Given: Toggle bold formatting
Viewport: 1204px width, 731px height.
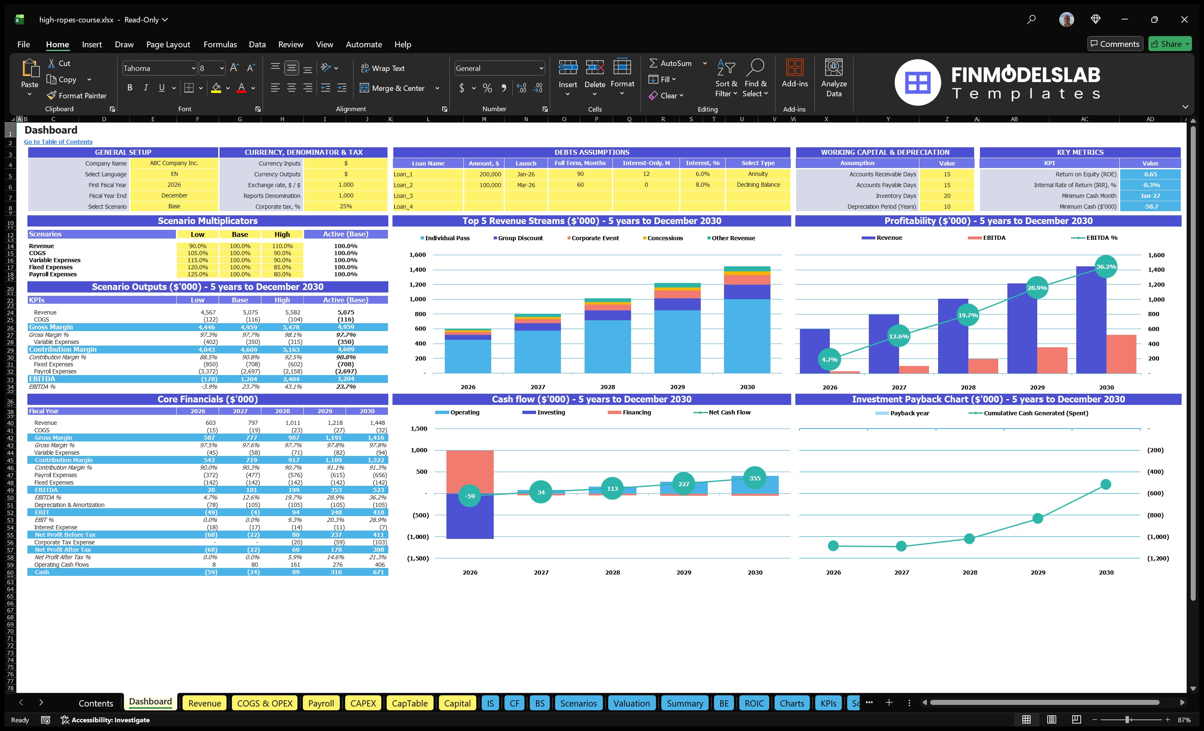Looking at the screenshot, I should pyautogui.click(x=129, y=88).
